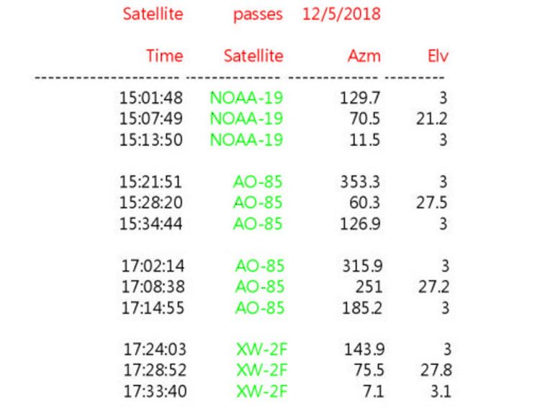Image resolution: width=545 pixels, height=411 pixels.
Task: Click AO-85 in the 15:28:20 row
Action: [x=258, y=203]
